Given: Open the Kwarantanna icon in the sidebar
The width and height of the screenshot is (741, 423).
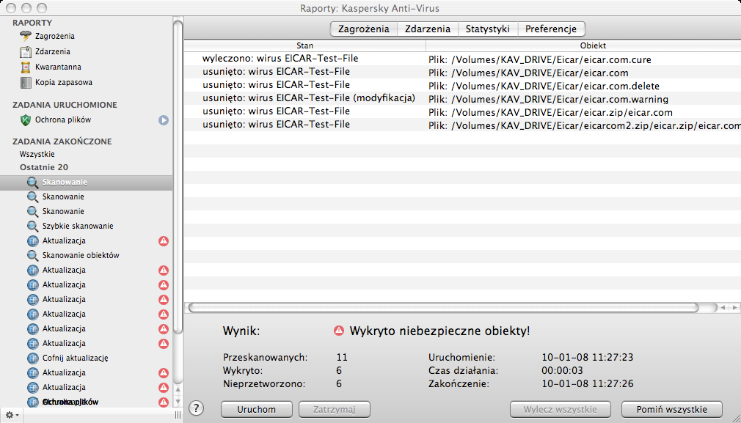Looking at the screenshot, I should pos(26,67).
